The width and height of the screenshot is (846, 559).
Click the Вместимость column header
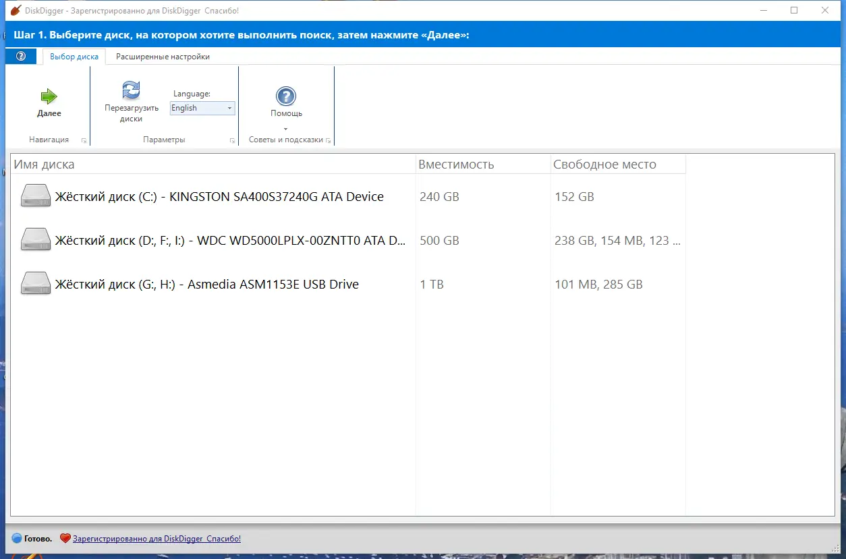(x=456, y=164)
